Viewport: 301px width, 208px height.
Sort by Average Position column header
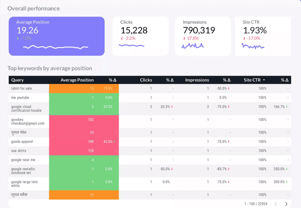[77, 80]
